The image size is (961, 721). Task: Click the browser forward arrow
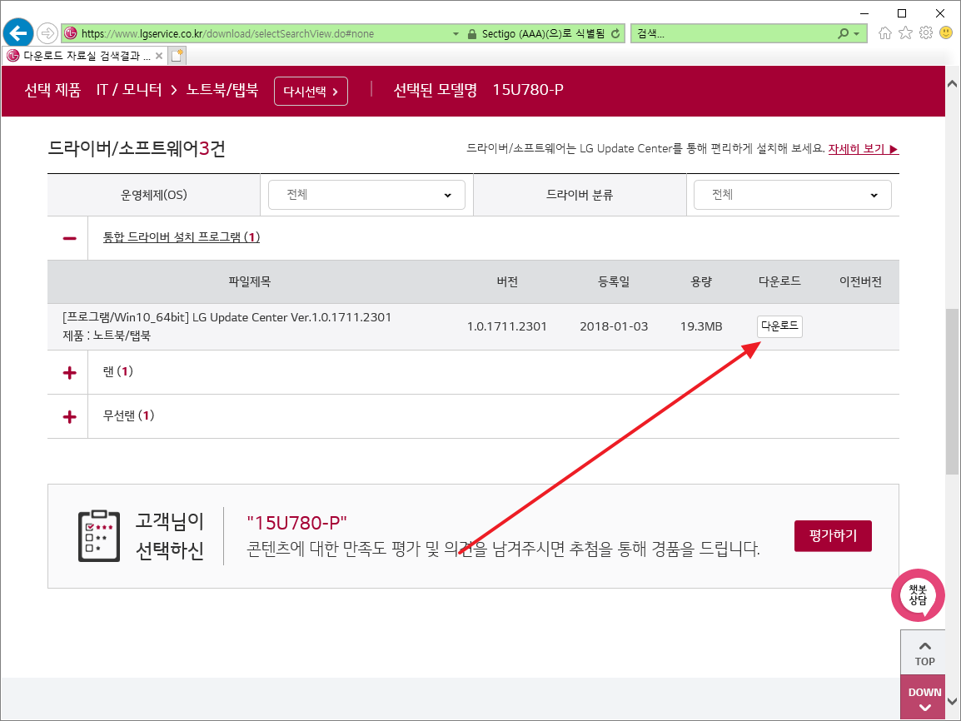tap(47, 33)
